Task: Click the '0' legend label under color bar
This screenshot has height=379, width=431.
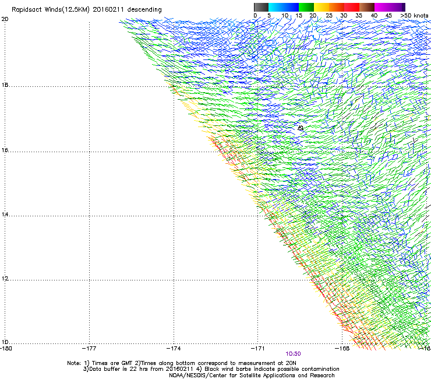Action: click(255, 16)
